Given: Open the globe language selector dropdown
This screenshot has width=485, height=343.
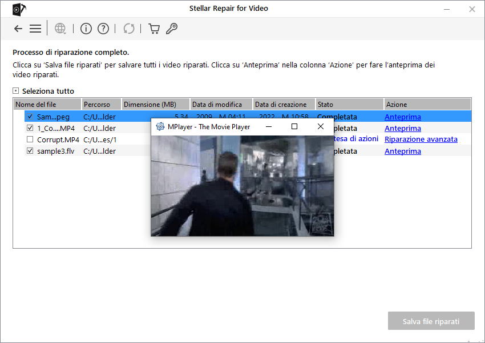Looking at the screenshot, I should (60, 29).
